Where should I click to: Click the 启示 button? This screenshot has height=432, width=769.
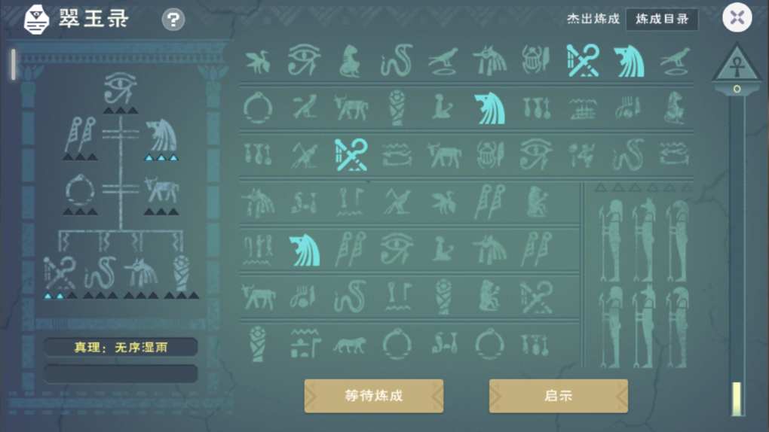point(558,396)
